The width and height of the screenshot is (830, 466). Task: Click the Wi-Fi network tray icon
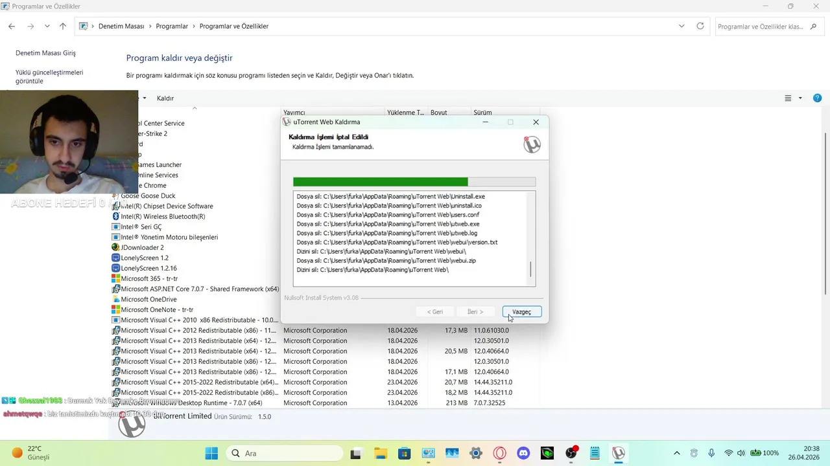729,453
